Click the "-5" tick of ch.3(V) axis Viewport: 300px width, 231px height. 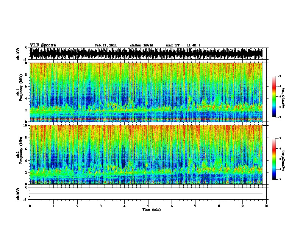25,200
